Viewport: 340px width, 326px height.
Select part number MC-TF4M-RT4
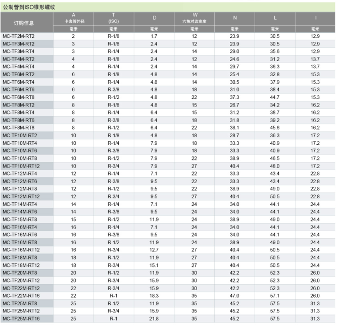click(19, 67)
